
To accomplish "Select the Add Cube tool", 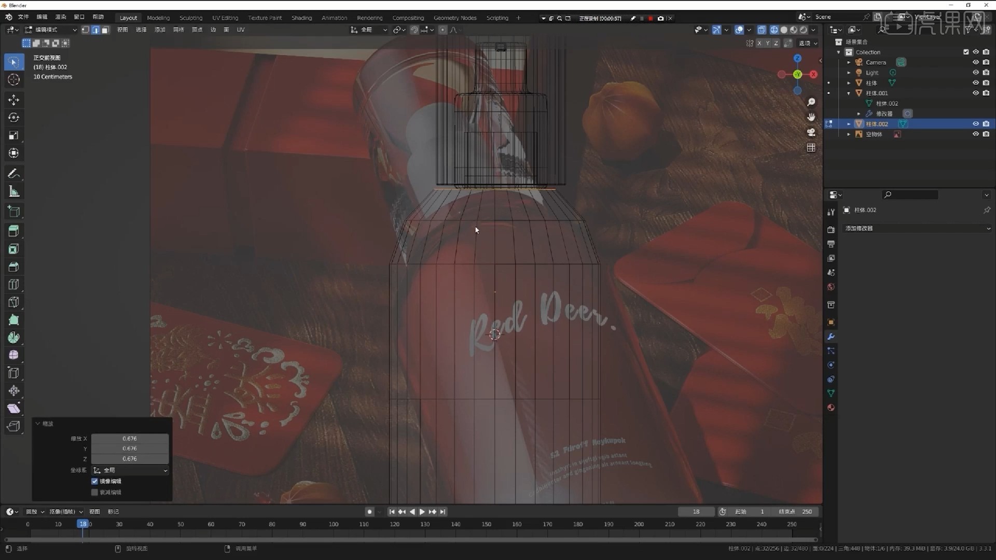I will tap(14, 212).
